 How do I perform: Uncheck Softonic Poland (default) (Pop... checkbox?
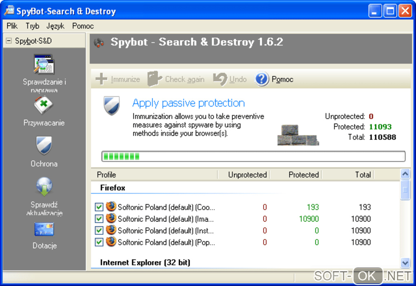point(99,242)
